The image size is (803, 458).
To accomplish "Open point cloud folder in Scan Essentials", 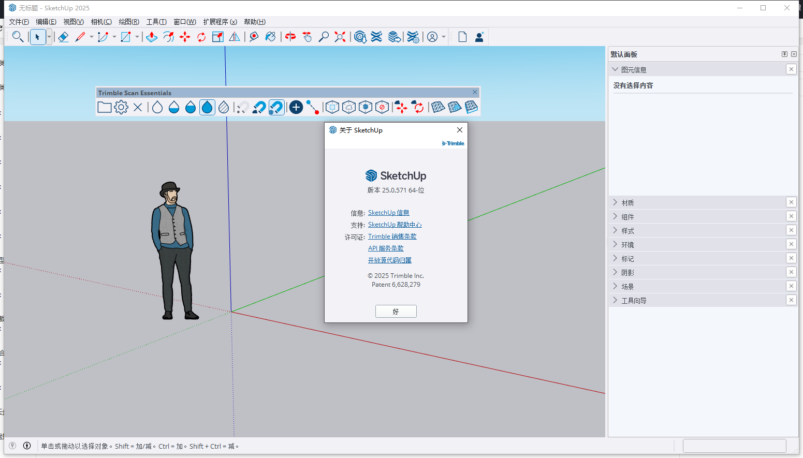I will tap(105, 107).
